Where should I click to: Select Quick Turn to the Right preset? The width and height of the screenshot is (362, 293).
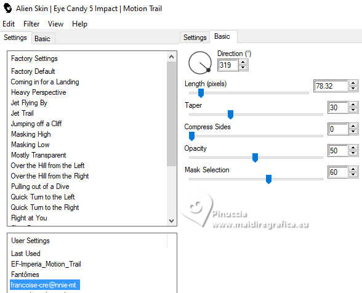click(x=45, y=207)
